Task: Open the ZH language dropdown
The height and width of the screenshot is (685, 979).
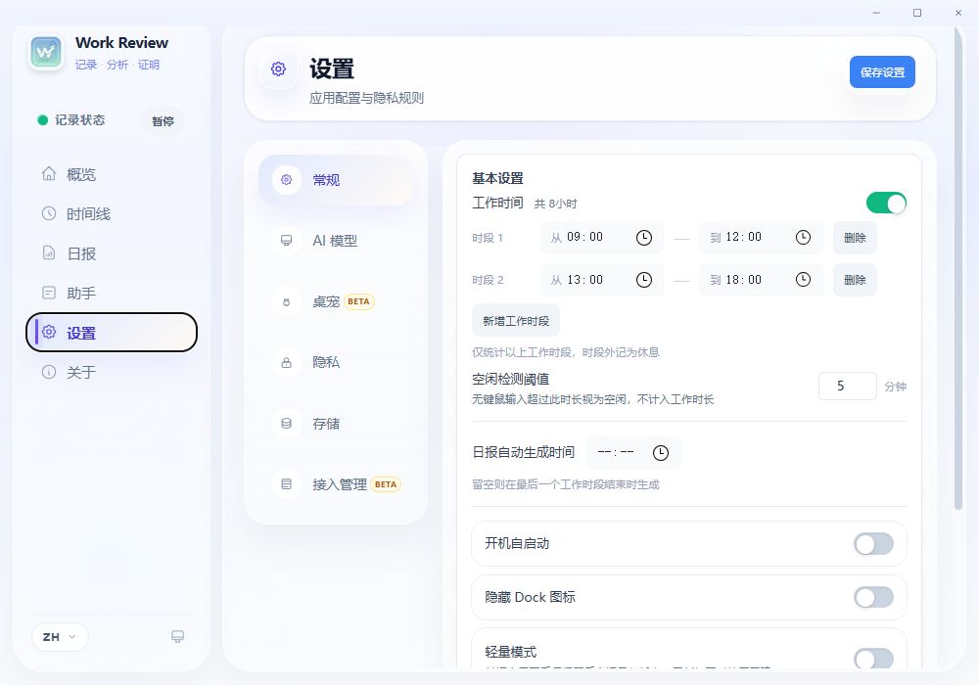Action: pos(60,637)
